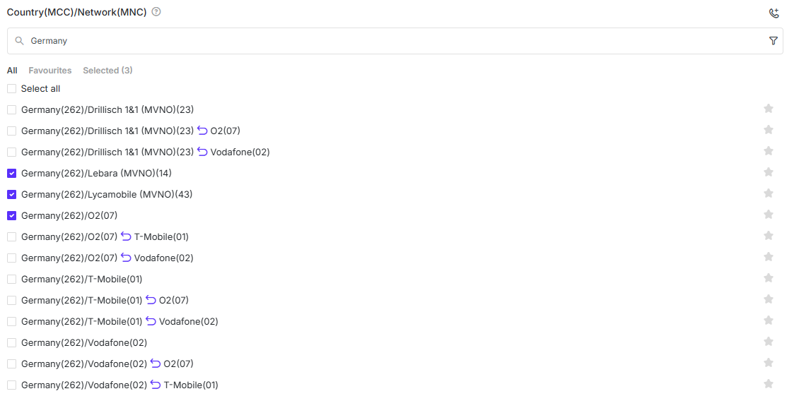Star the standalone Drillisch 1&1 (MVNO)(23) row
794x396 pixels.
(769, 109)
